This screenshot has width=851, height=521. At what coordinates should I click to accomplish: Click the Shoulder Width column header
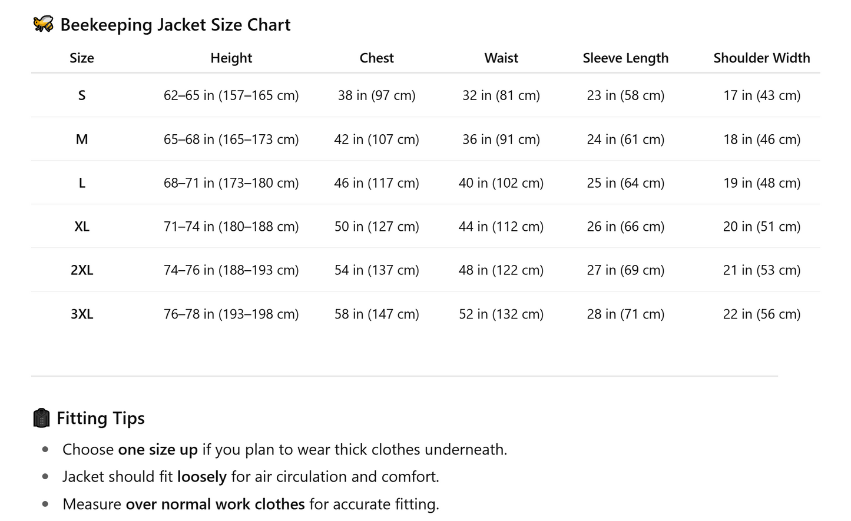pos(761,58)
